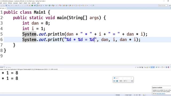Click Smart Insert status bar entry
Image resolution: width=171 pixels, height=96 pixels.
(x=128, y=95)
